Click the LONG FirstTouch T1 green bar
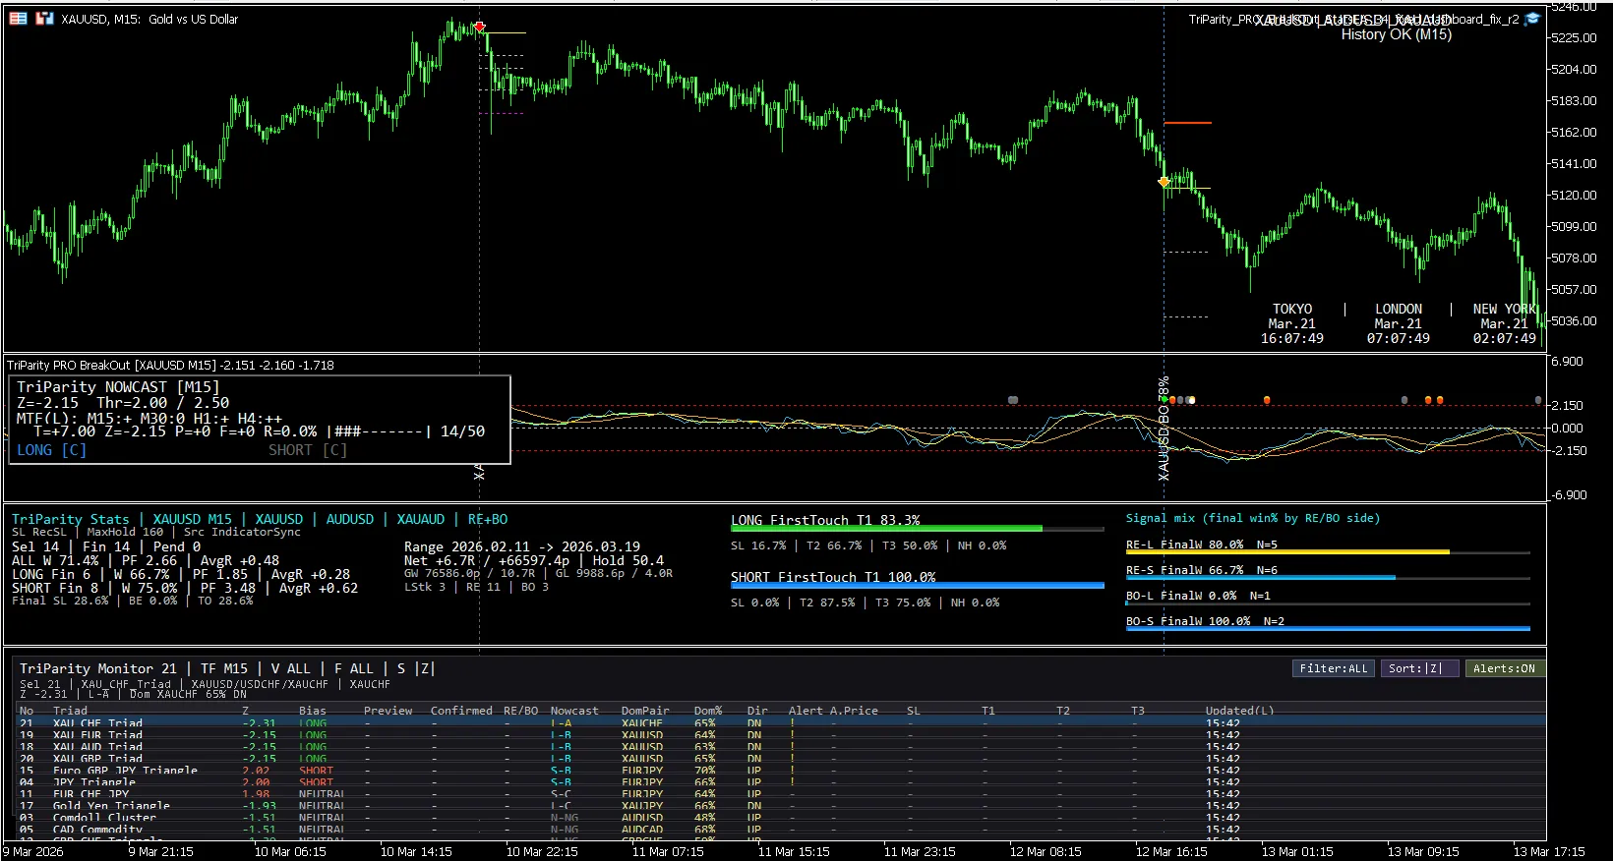The width and height of the screenshot is (1613, 861). click(885, 529)
